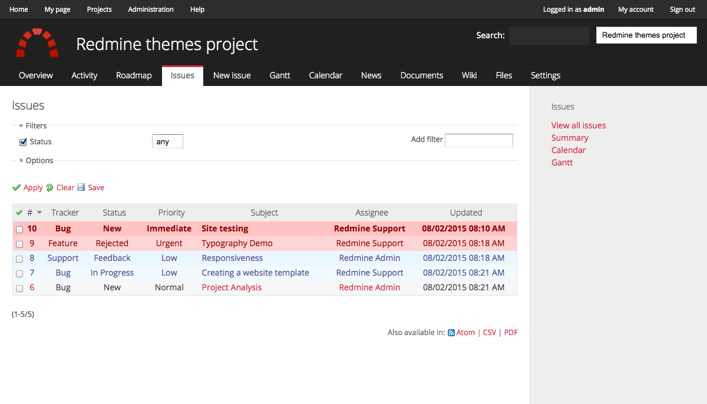The width and height of the screenshot is (707, 404).
Task: Sort by the Tracker column header
Action: click(x=65, y=213)
